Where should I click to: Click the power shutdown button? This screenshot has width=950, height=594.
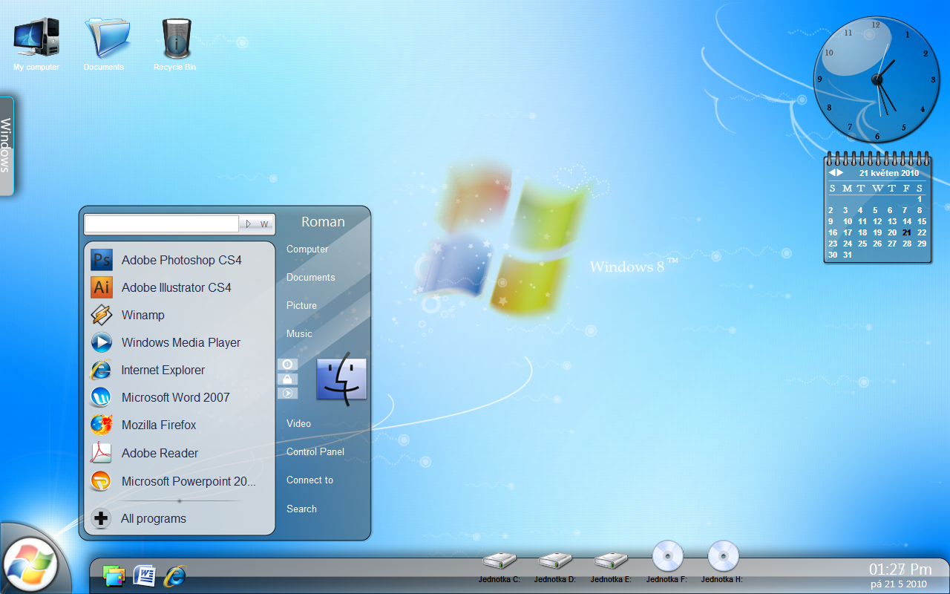(288, 365)
